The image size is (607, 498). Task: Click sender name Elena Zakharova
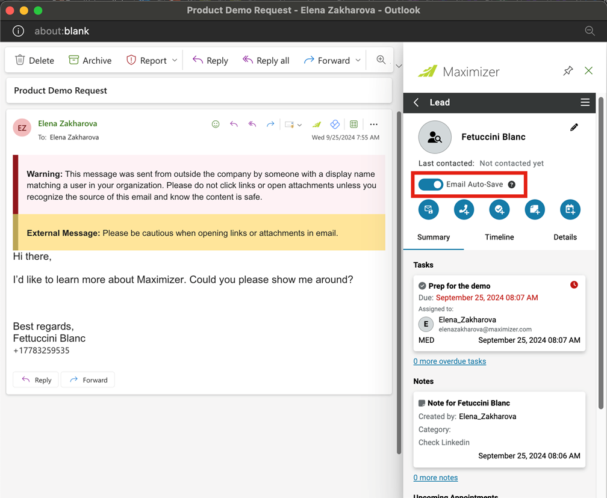(67, 123)
